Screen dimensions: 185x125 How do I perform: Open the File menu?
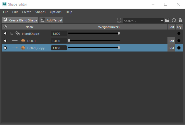tap(6, 12)
